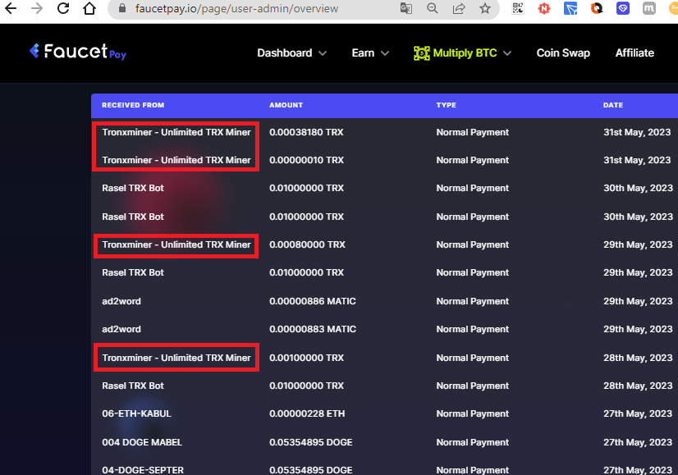Viewport: 678px width, 475px height.
Task: Select the 04-DOGE-SEPTER sender
Action: coord(143,470)
